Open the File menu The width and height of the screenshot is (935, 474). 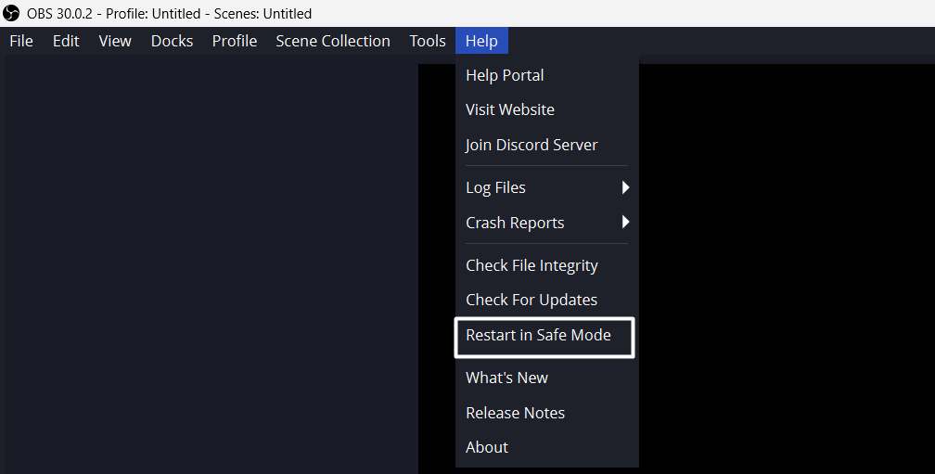(x=21, y=41)
